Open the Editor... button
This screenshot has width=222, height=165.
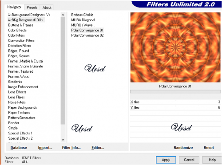[x=98, y=148]
